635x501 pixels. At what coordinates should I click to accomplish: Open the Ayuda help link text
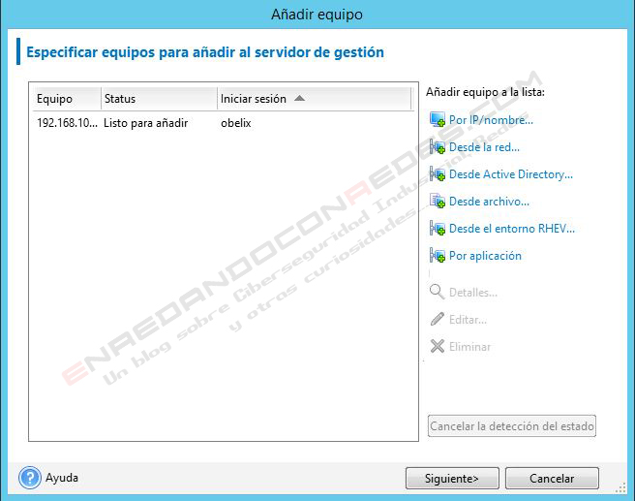(x=62, y=478)
